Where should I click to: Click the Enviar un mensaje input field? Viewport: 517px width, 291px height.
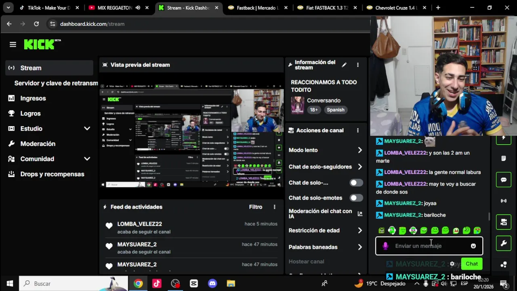click(x=429, y=246)
